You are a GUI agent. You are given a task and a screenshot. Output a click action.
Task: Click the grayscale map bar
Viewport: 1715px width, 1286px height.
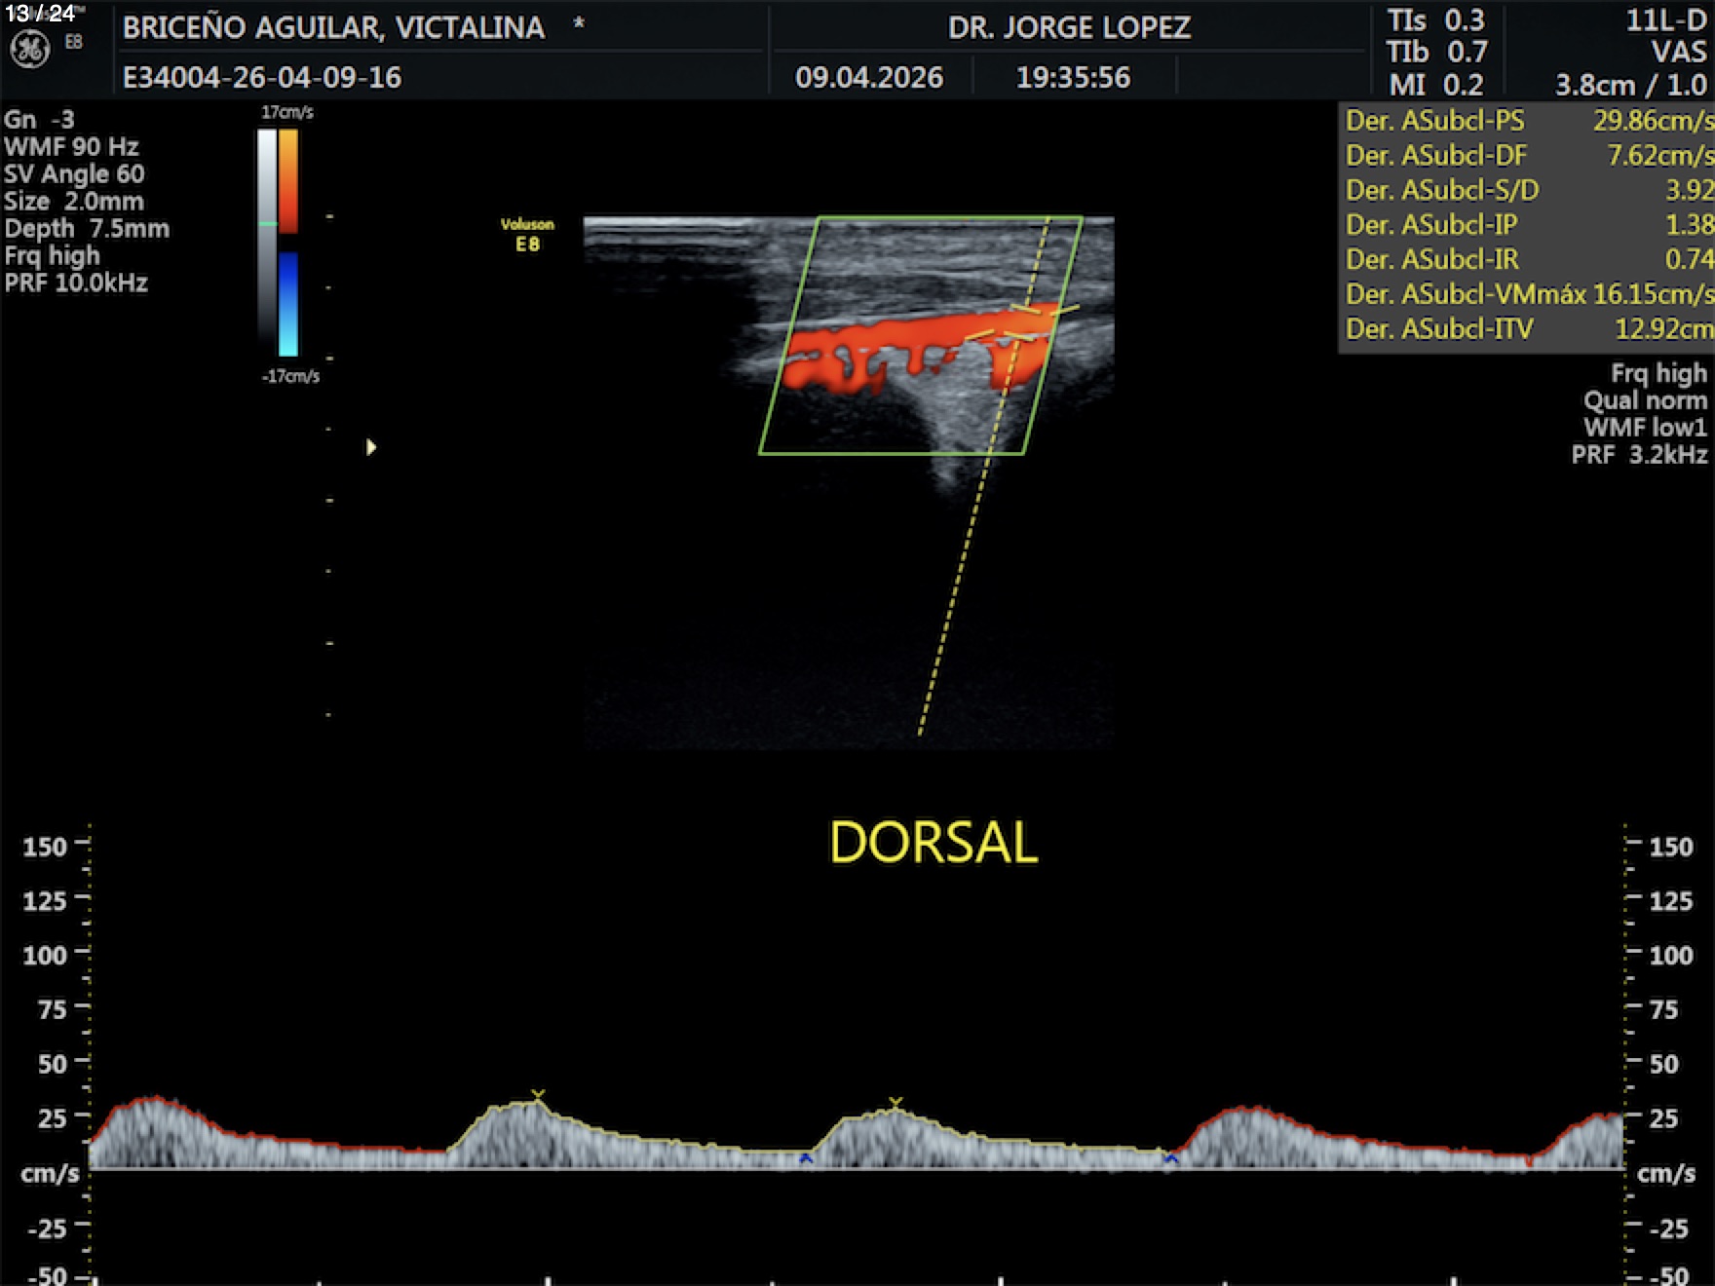point(267,234)
